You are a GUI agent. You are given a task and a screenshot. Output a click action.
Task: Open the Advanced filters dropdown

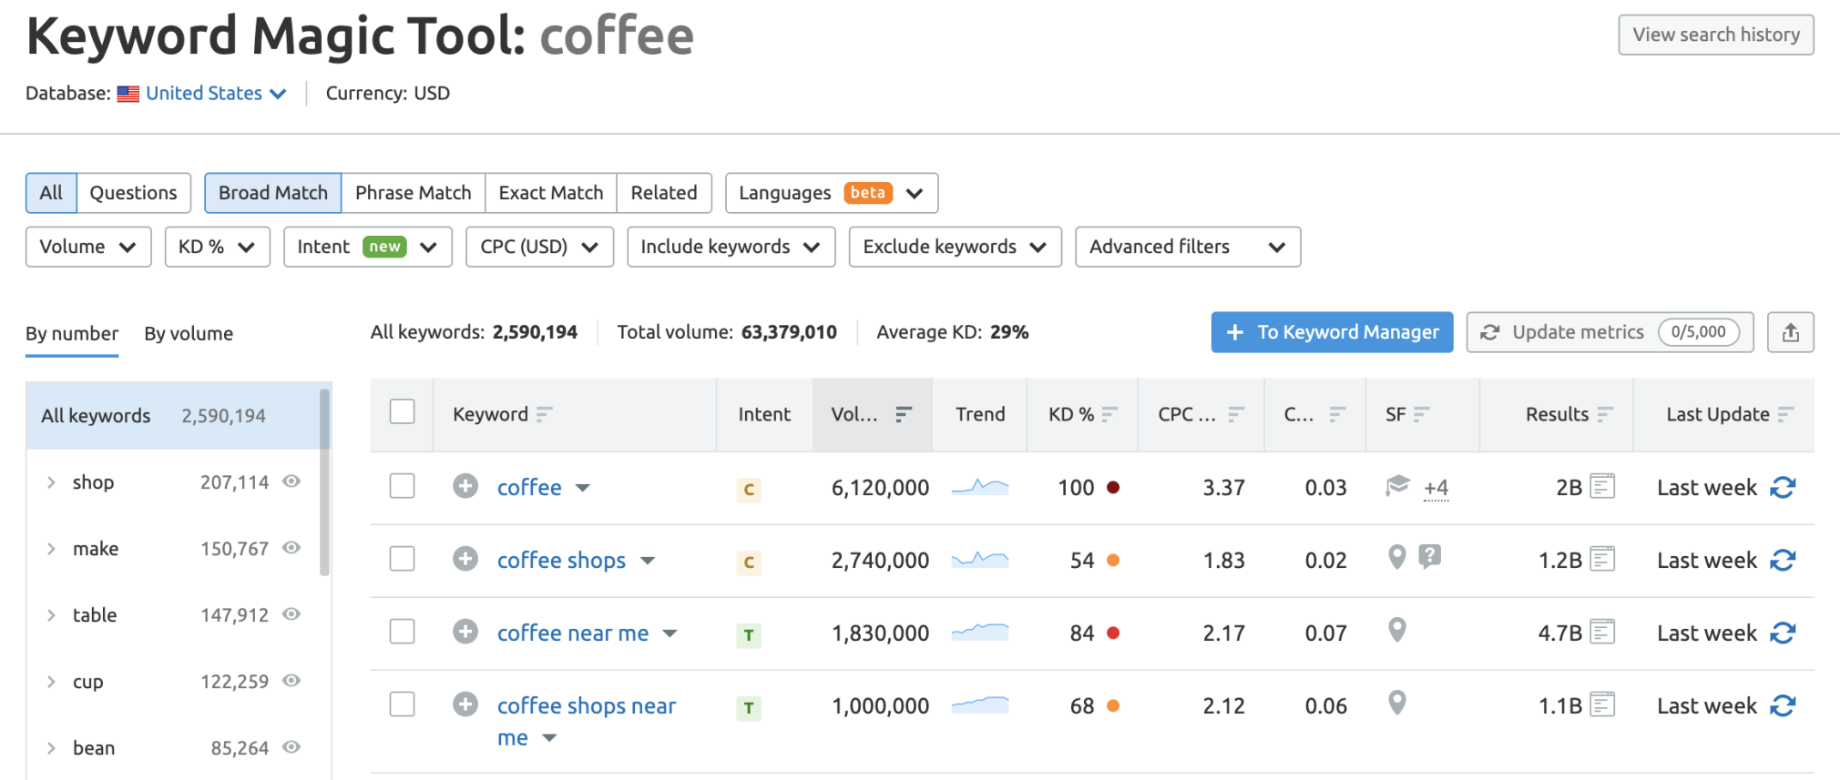tap(1188, 247)
